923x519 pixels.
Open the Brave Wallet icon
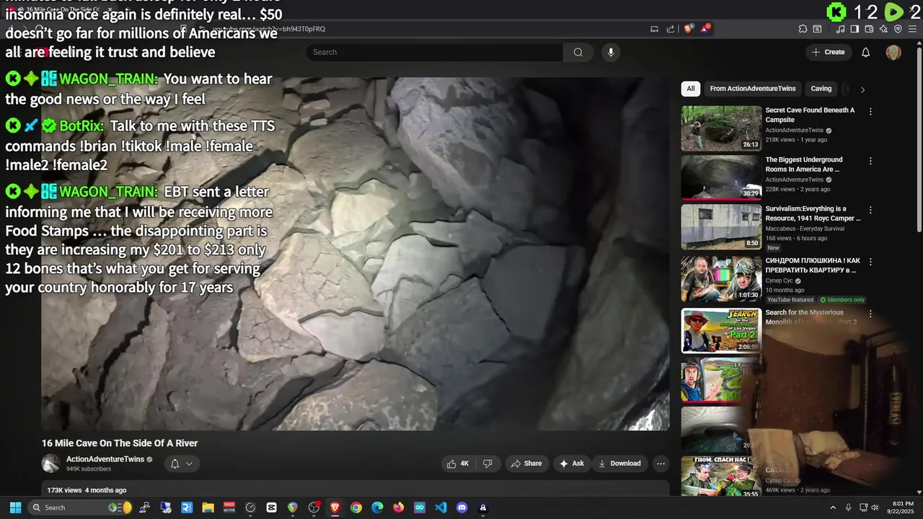(869, 29)
